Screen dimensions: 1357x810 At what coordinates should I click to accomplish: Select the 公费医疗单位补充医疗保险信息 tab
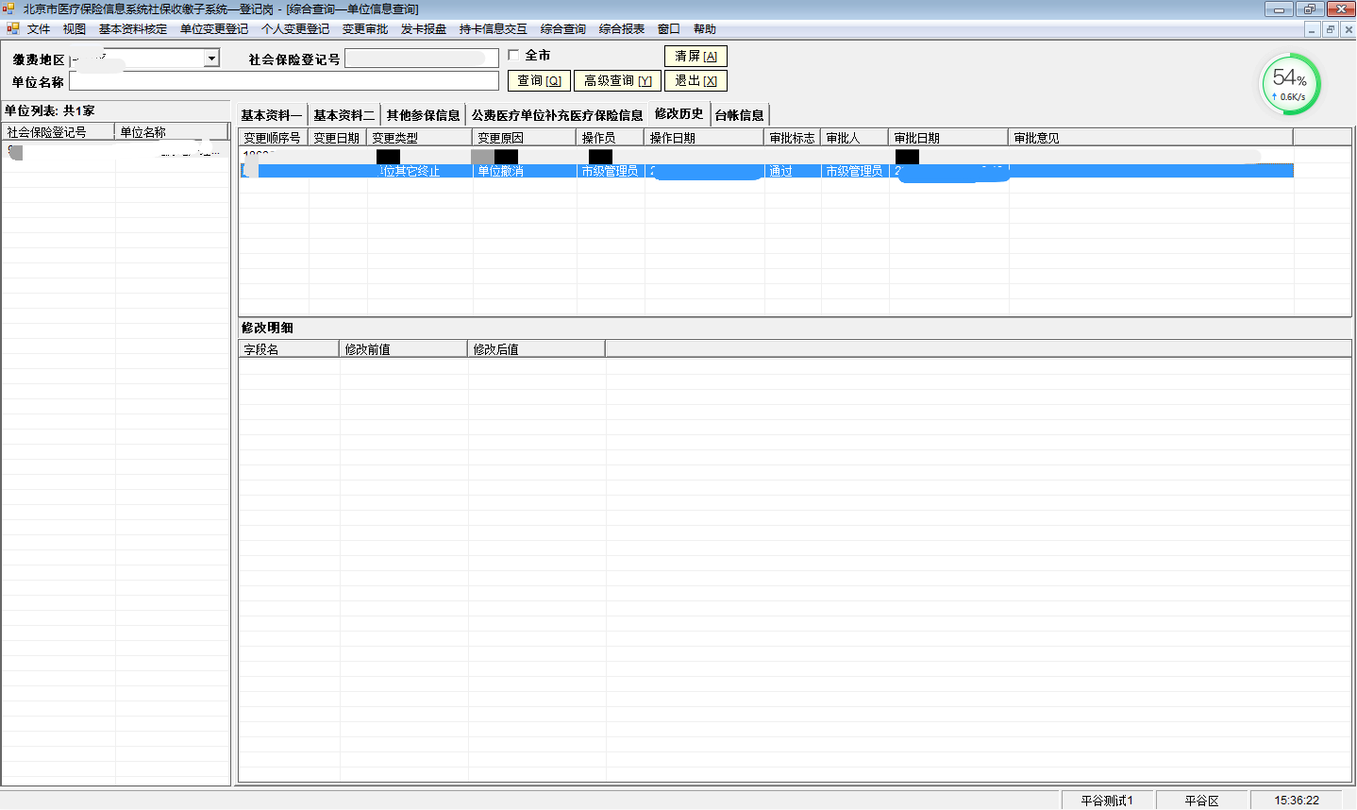point(557,115)
